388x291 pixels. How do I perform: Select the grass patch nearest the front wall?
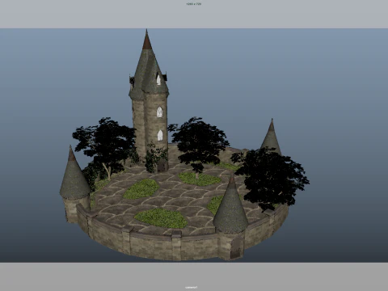tap(162, 217)
